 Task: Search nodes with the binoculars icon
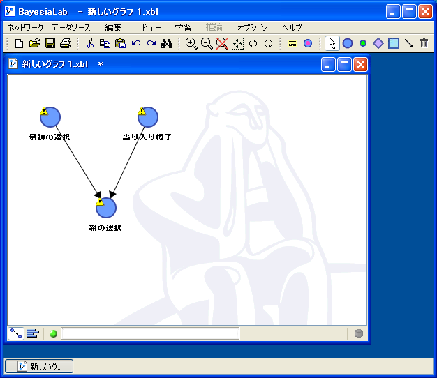tap(167, 43)
